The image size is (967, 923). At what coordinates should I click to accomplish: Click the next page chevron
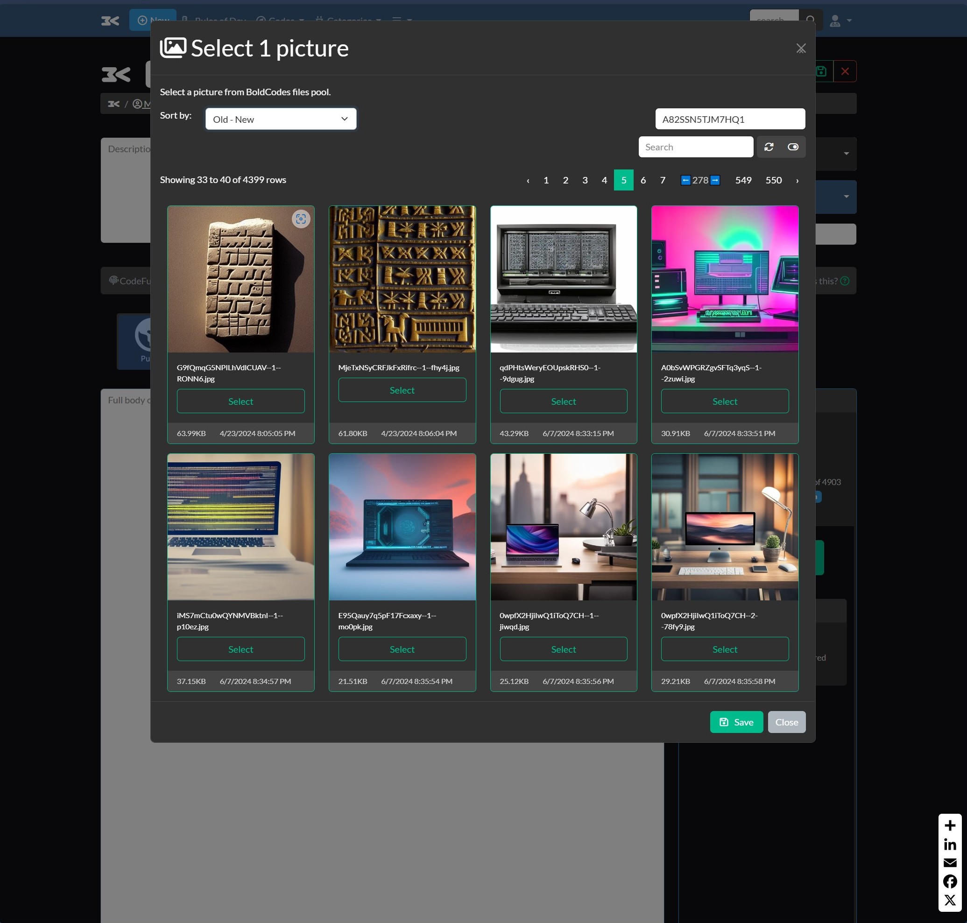click(797, 181)
